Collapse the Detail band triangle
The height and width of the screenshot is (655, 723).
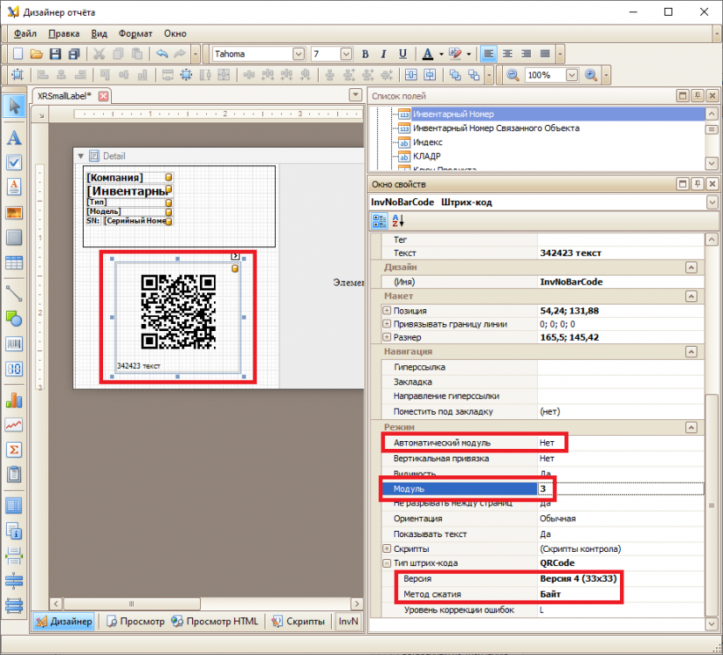tap(80, 156)
